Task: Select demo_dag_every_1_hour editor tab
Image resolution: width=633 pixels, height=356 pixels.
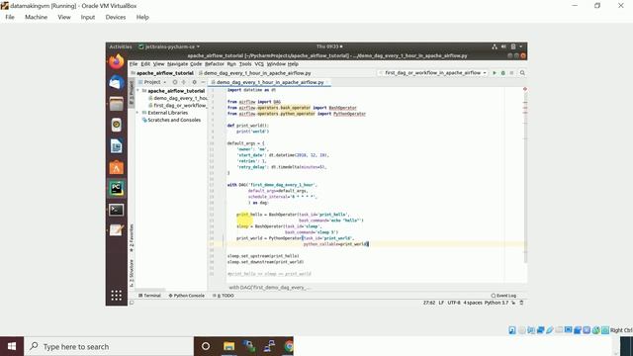Action: 269,82
